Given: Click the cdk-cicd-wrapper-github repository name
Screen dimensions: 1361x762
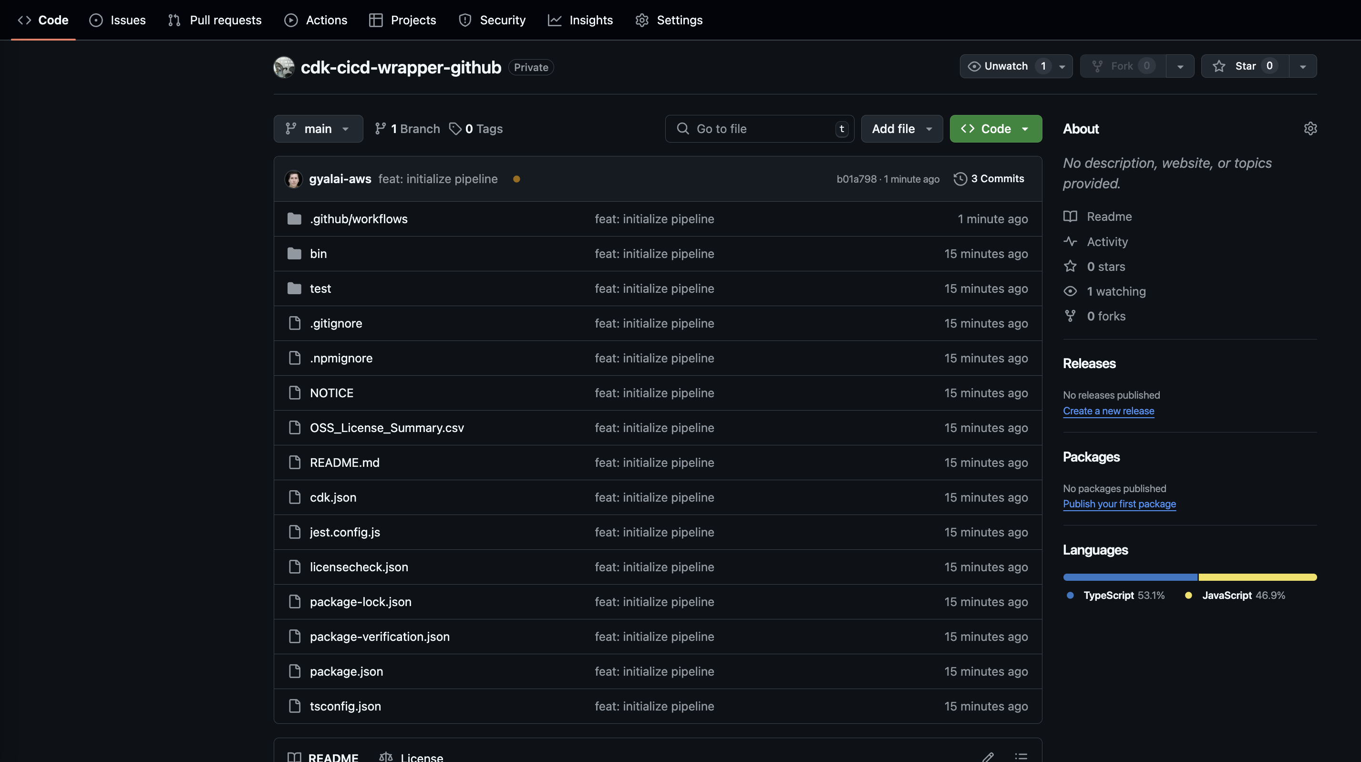Looking at the screenshot, I should [401, 67].
